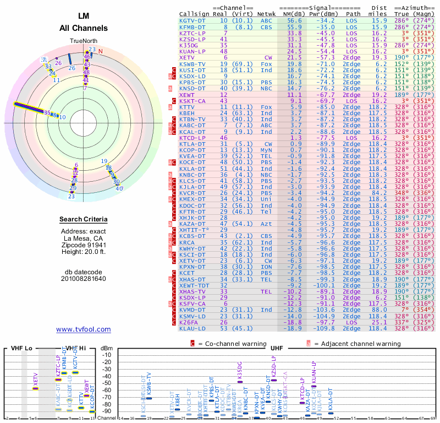
Task: Click the 201008281640 datecode value
Action: (84, 279)
